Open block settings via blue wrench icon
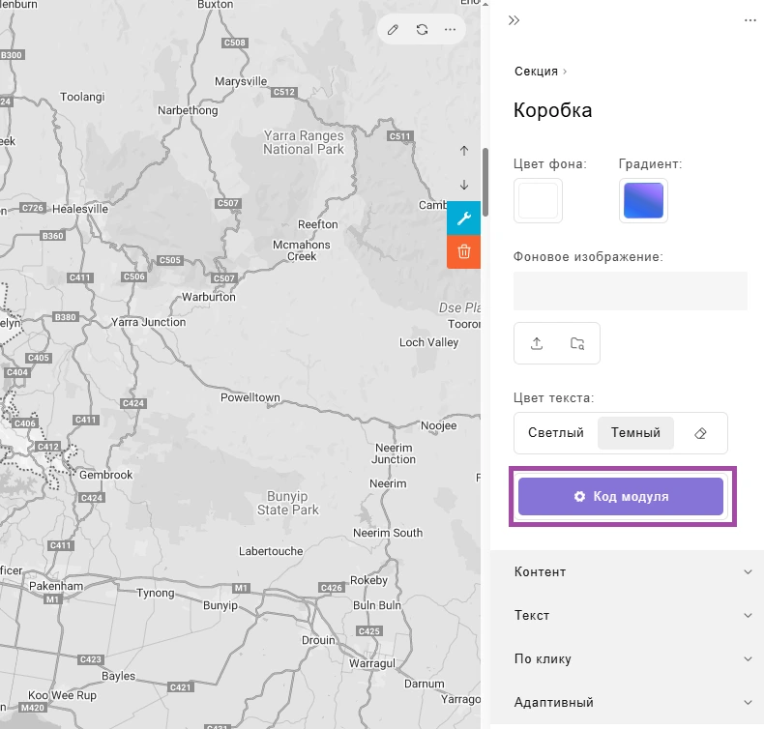The height and width of the screenshot is (729, 764). pos(464,219)
